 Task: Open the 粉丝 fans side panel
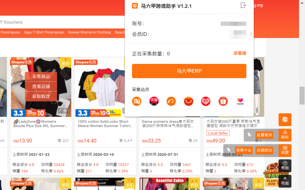285,135
